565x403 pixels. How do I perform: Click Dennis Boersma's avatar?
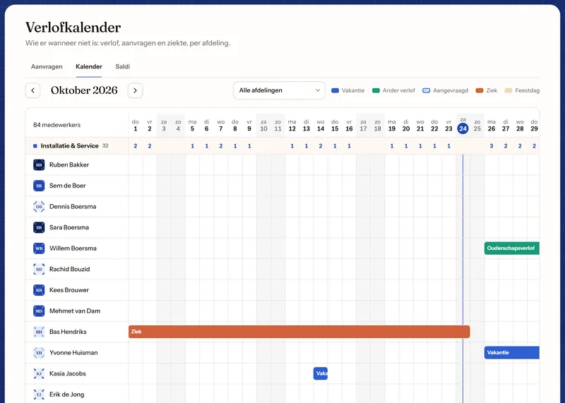pyautogui.click(x=39, y=207)
